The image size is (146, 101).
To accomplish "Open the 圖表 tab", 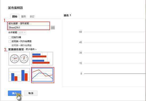I will pyautogui.click(x=23, y=16).
